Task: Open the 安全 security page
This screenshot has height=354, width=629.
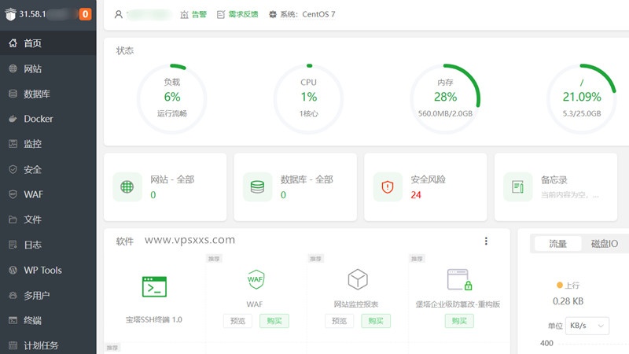Action: coord(48,169)
